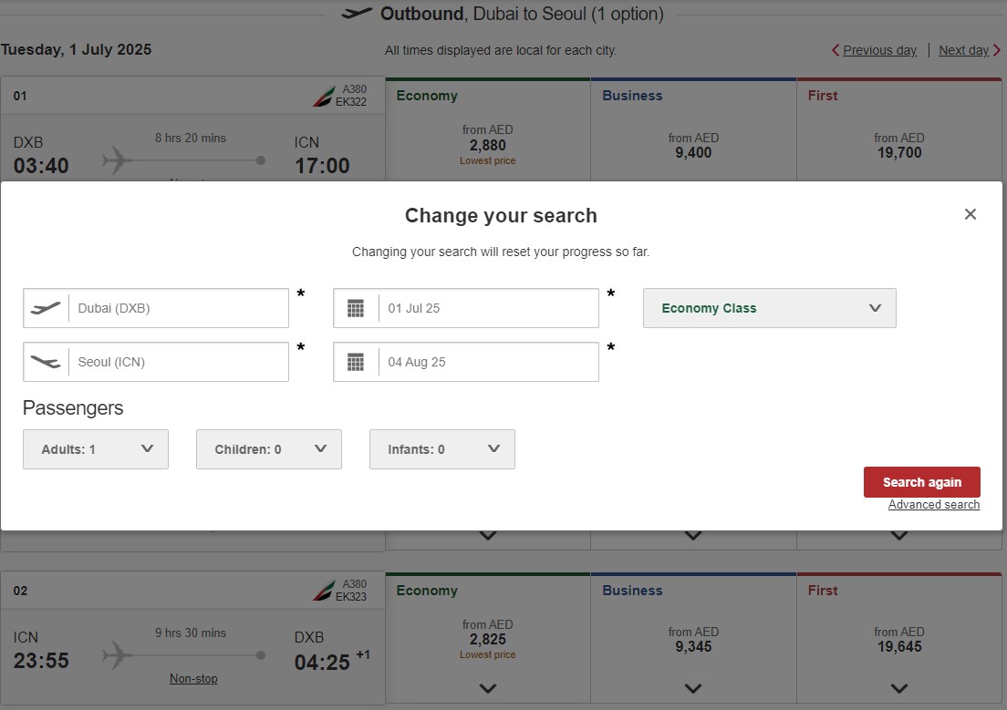Image resolution: width=1007 pixels, height=710 pixels.
Task: Expand First chevron under flight EK322
Action: (x=899, y=535)
